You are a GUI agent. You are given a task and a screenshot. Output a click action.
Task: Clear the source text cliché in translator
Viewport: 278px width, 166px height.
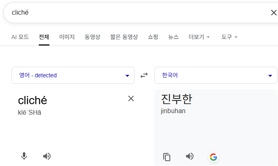point(131,98)
